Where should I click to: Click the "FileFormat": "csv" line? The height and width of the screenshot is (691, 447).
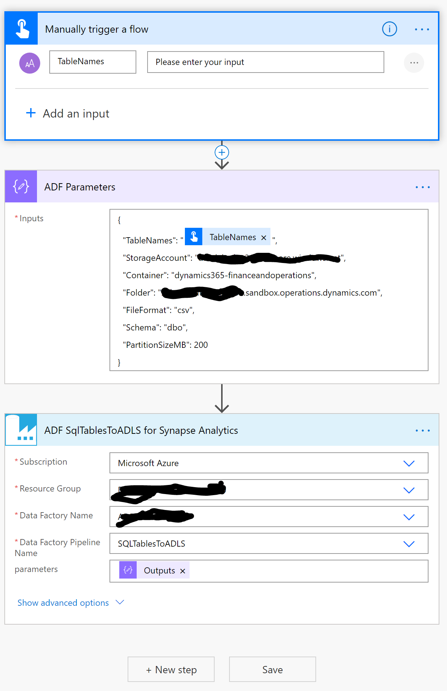tap(159, 310)
